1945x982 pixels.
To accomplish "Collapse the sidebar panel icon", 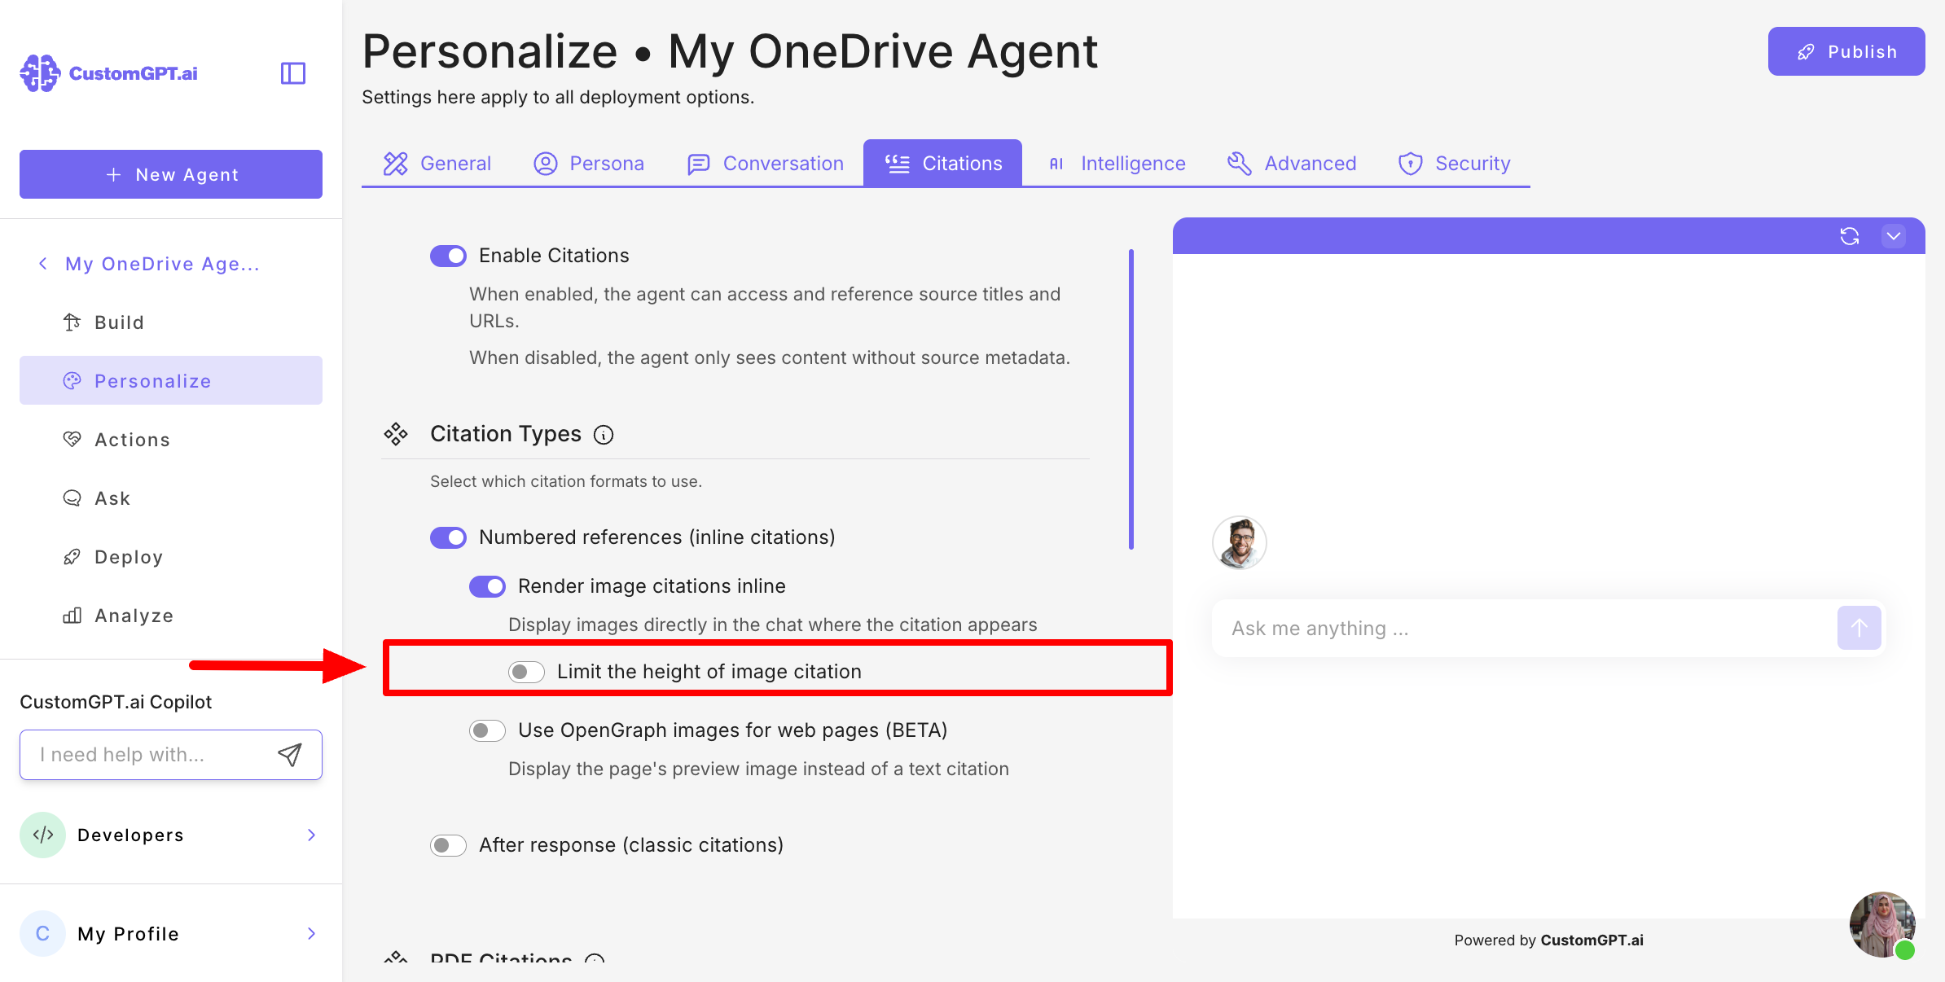I will click(x=292, y=73).
